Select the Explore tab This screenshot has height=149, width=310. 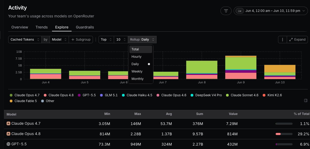point(62,27)
